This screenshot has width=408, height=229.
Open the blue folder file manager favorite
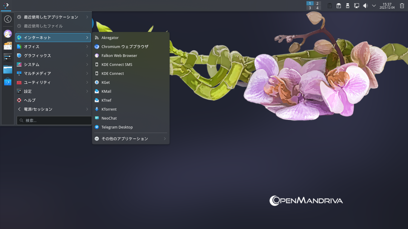pyautogui.click(x=8, y=69)
